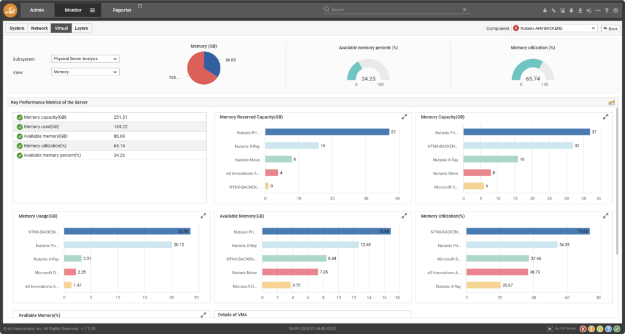Click the Go Full Screen link
625x334 pixels.
565,329
